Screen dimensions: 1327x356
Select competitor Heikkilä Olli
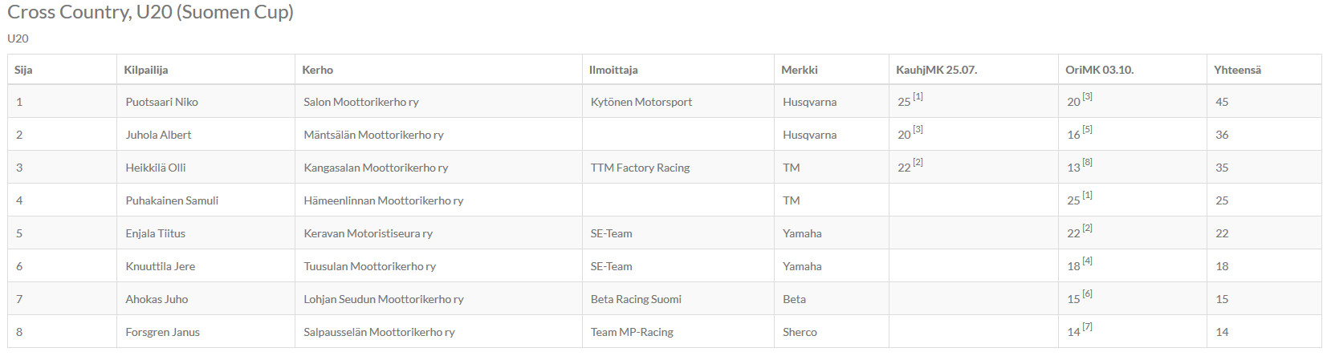pyautogui.click(x=155, y=168)
